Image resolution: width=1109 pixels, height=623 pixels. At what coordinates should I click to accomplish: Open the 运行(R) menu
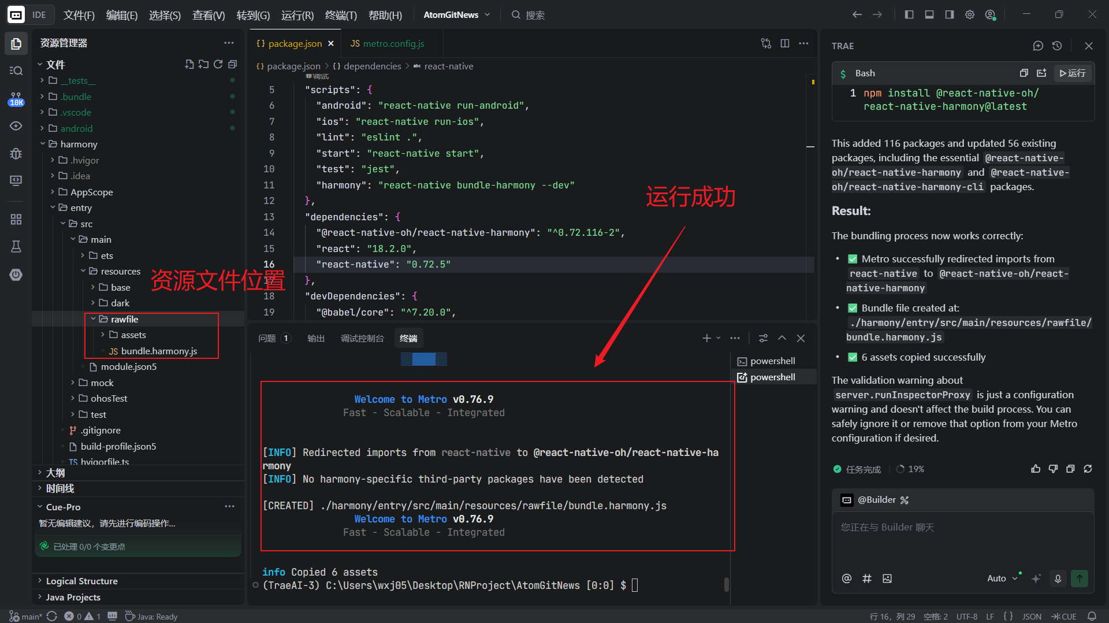297,15
